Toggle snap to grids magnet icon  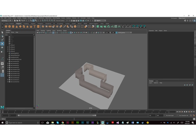(43, 21)
